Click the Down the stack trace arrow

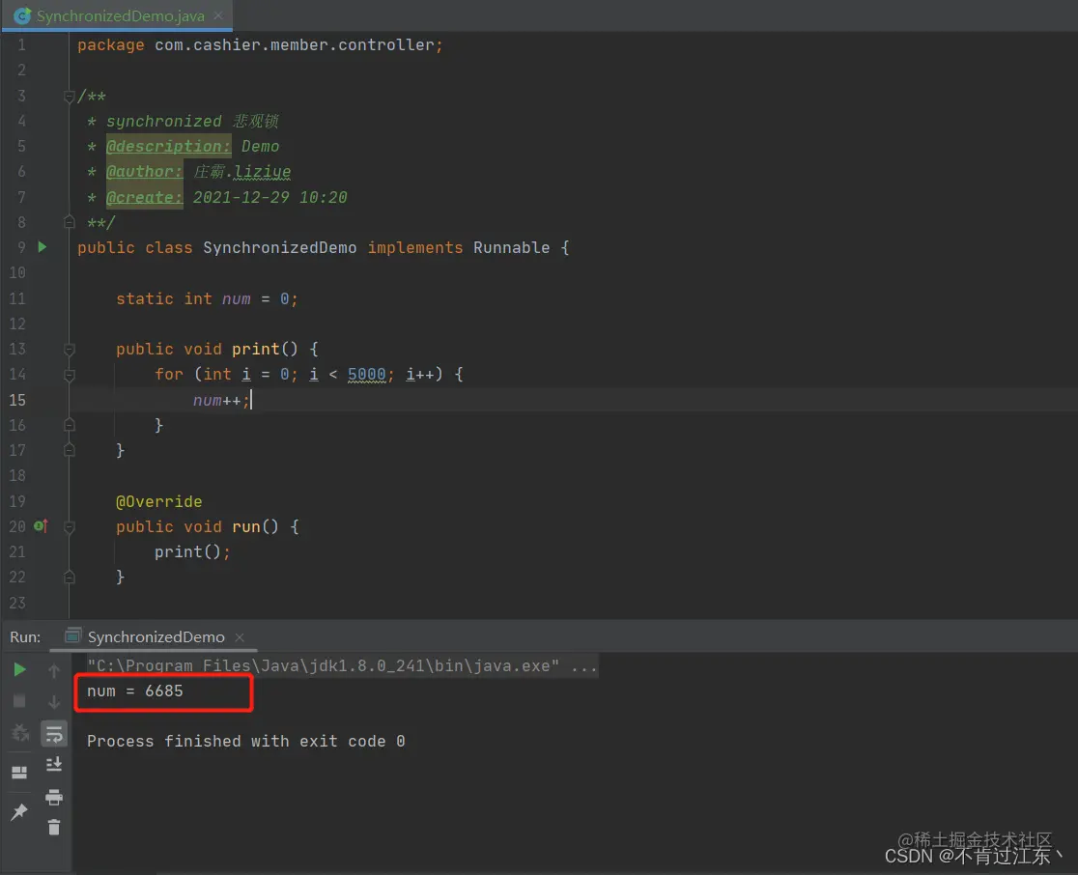click(x=54, y=702)
